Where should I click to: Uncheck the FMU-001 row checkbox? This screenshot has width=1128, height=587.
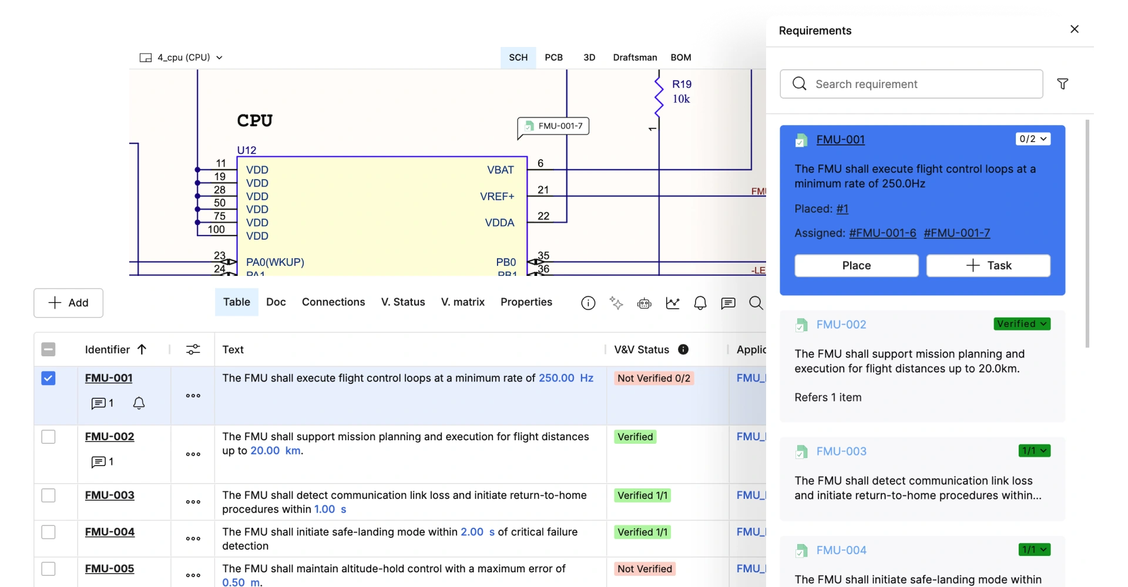48,378
